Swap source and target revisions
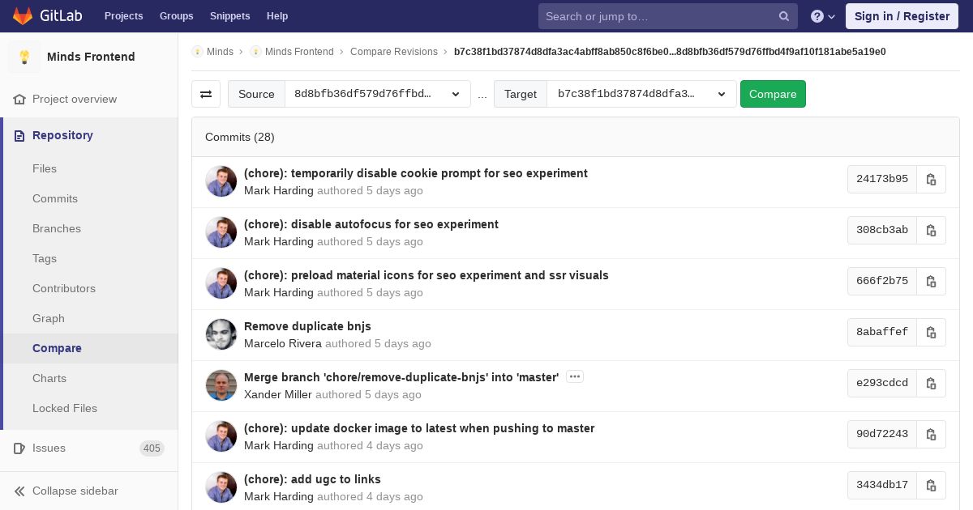Viewport: 973px width, 510px height. coord(206,94)
